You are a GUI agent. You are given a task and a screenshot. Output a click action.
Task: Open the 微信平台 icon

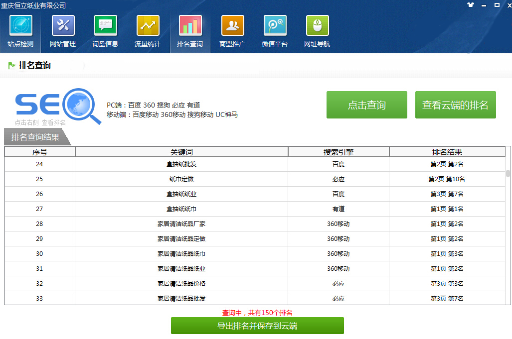pos(275,25)
